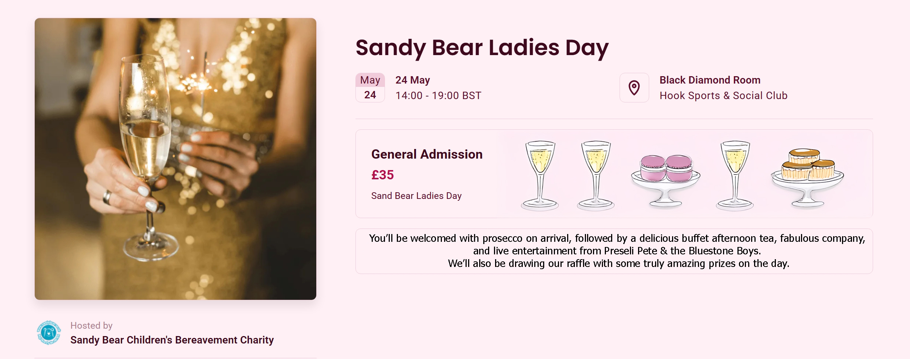The height and width of the screenshot is (359, 910).
Task: Click the 24 May date text
Action: [412, 80]
